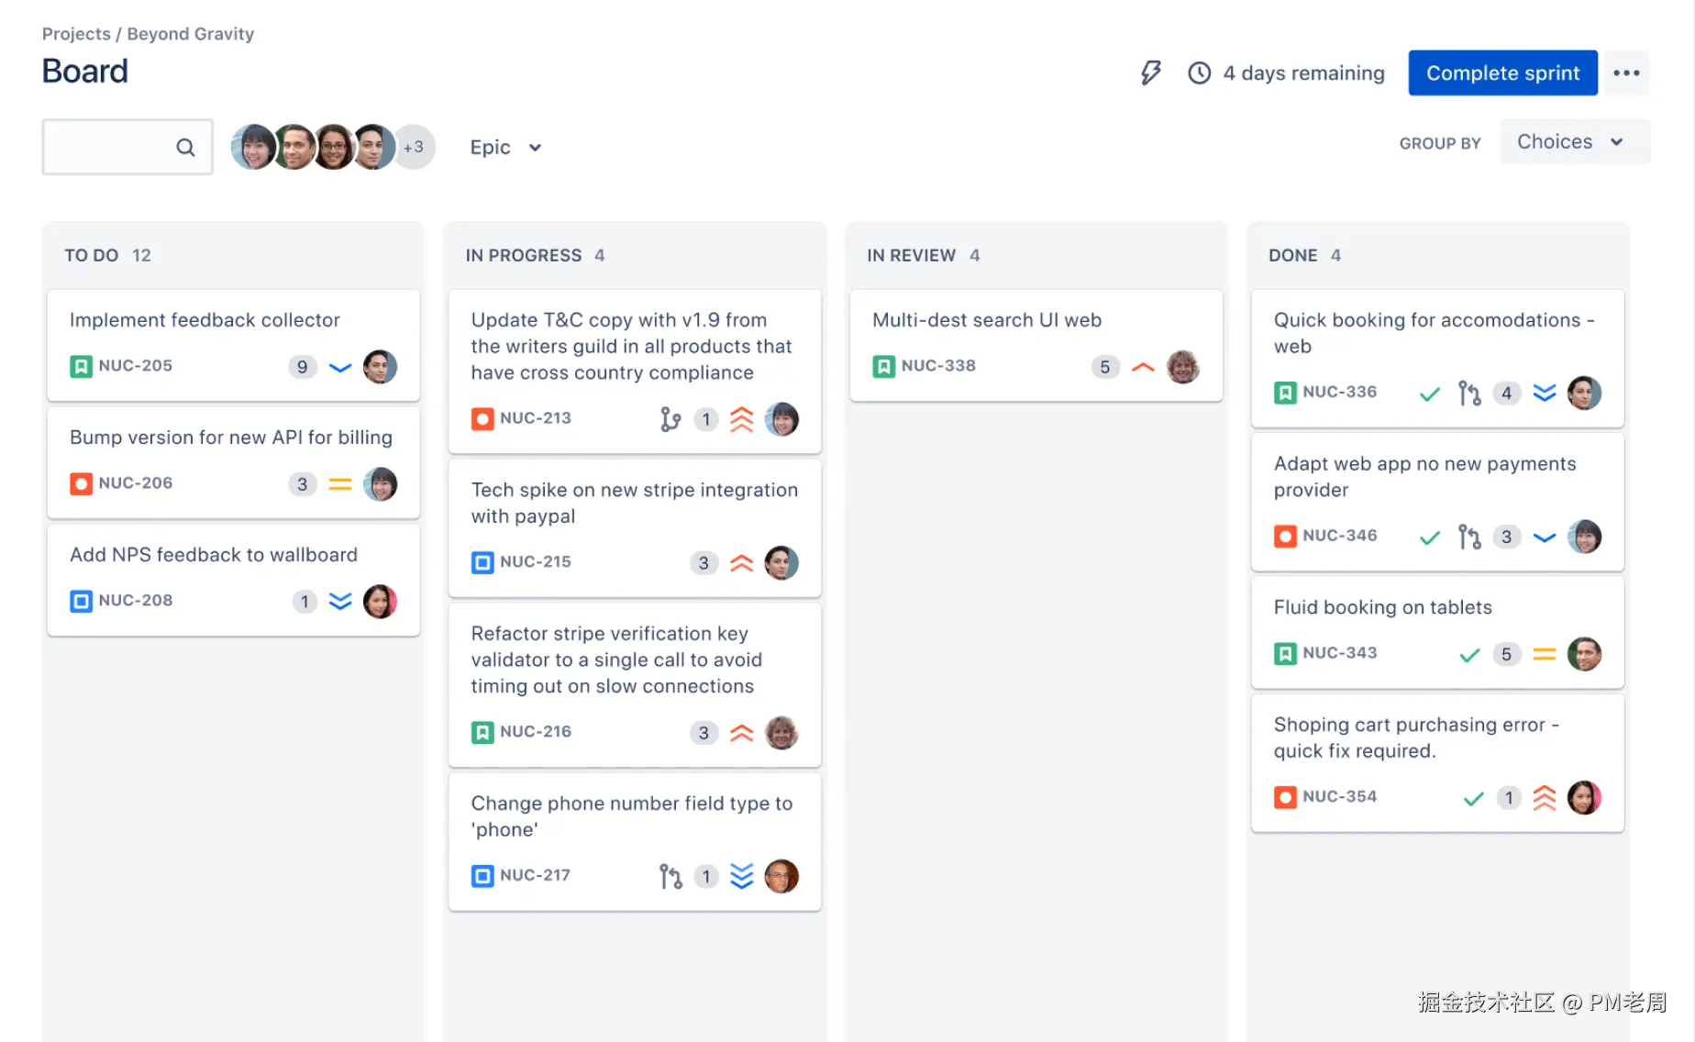Click the blue task icon on NUC-208
The width and height of the screenshot is (1695, 1042).
(81, 600)
